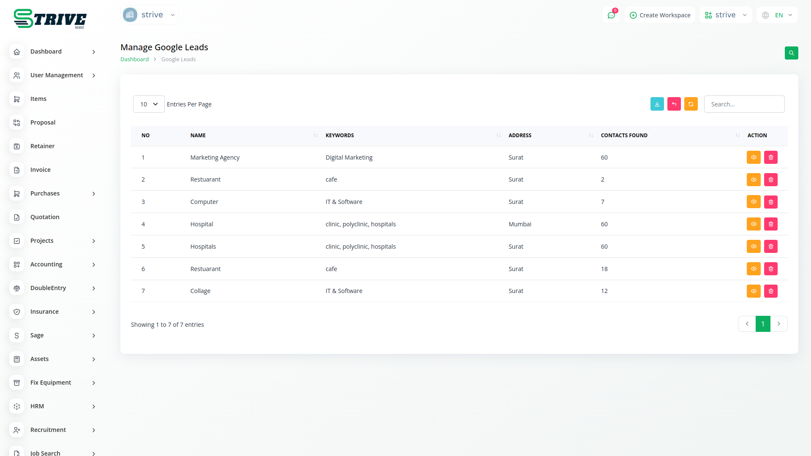The height and width of the screenshot is (456, 811).
Task: Go to Proposal in sidebar
Action: 43,122
